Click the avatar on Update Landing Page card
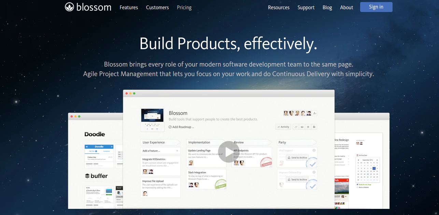The height and width of the screenshot is (215, 439). coord(191,163)
